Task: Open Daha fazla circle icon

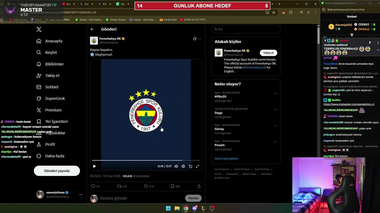Action: click(39, 156)
